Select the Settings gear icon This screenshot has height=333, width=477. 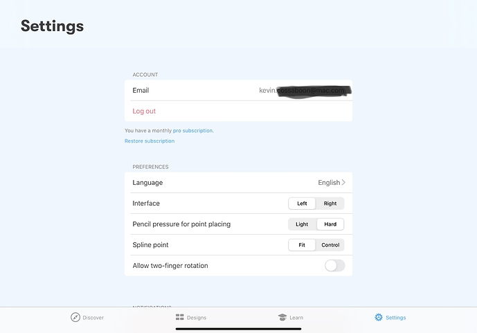point(379,317)
